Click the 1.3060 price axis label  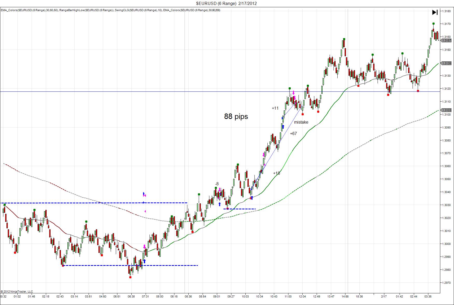tap(447, 166)
